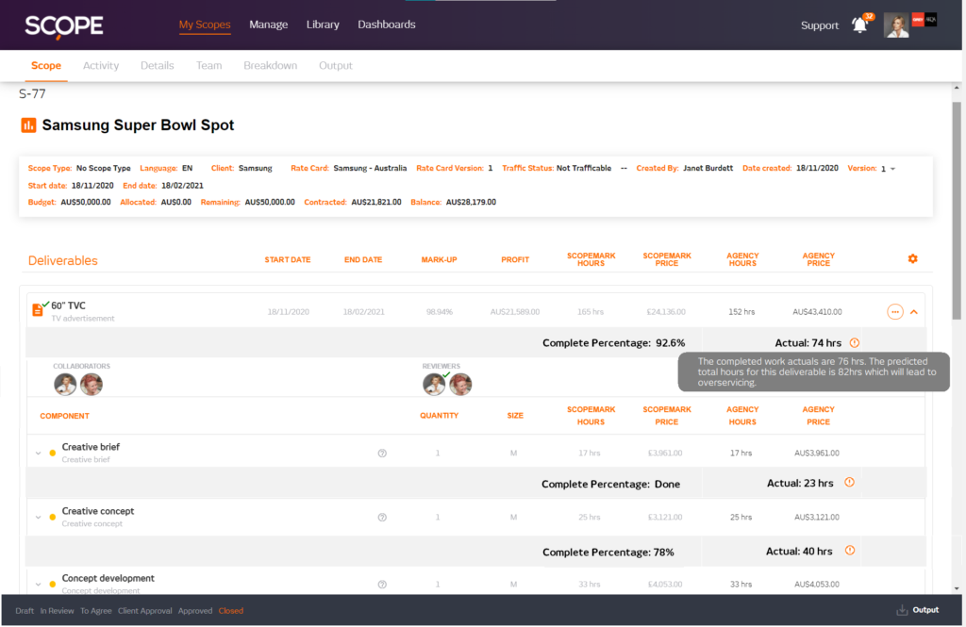Viewport: 966px width, 627px height.
Task: Click the Output download icon in footer
Action: [x=902, y=610]
